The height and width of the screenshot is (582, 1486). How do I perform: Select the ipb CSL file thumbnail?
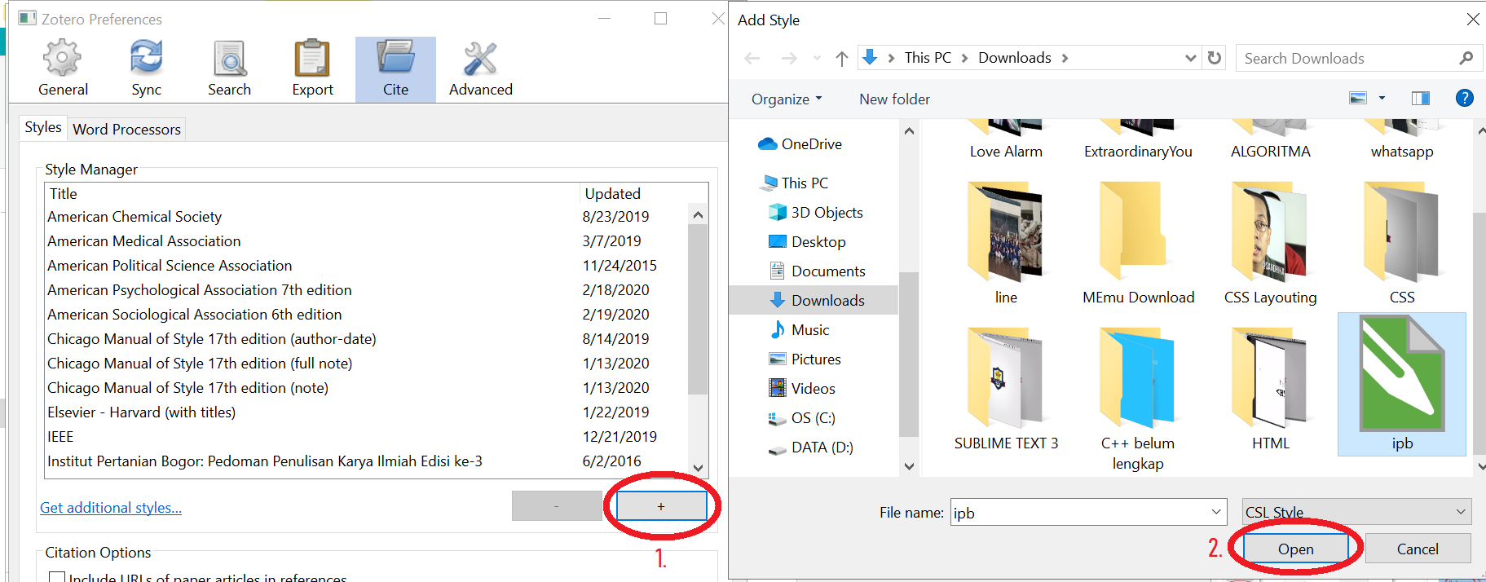coord(1401,383)
